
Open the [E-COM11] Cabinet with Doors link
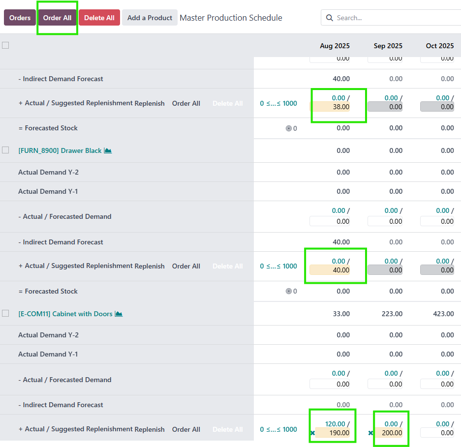point(65,314)
